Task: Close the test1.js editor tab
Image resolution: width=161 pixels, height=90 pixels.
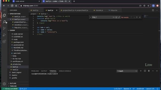Action: point(57,10)
